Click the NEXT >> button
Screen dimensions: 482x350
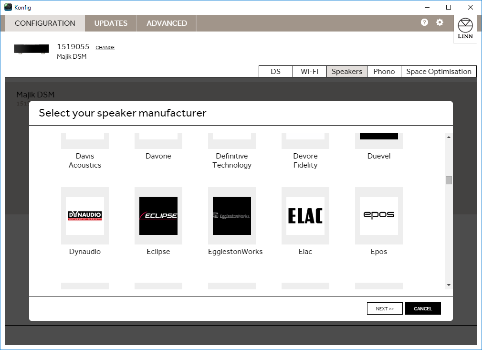[385, 308]
